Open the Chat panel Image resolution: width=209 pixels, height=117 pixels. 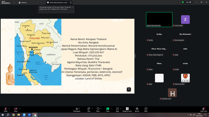pos(89,110)
